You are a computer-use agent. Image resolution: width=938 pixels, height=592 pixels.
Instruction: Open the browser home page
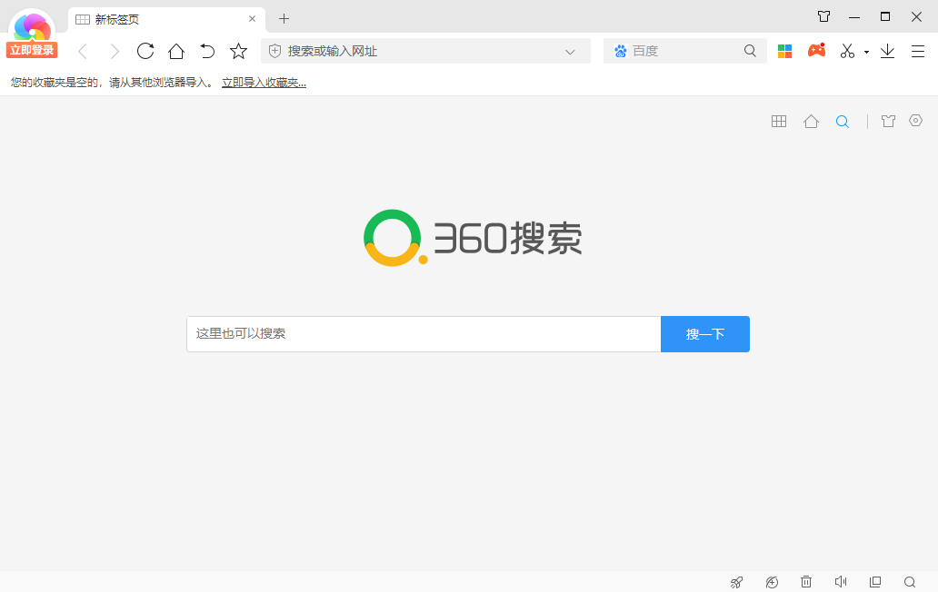click(x=176, y=52)
